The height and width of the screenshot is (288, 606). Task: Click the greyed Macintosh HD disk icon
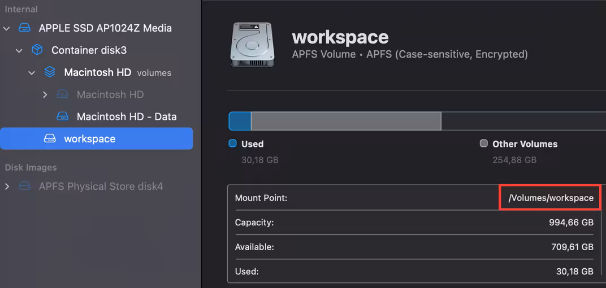62,94
